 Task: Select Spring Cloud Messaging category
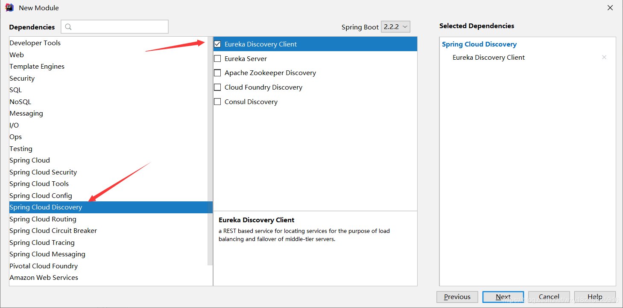click(108, 254)
